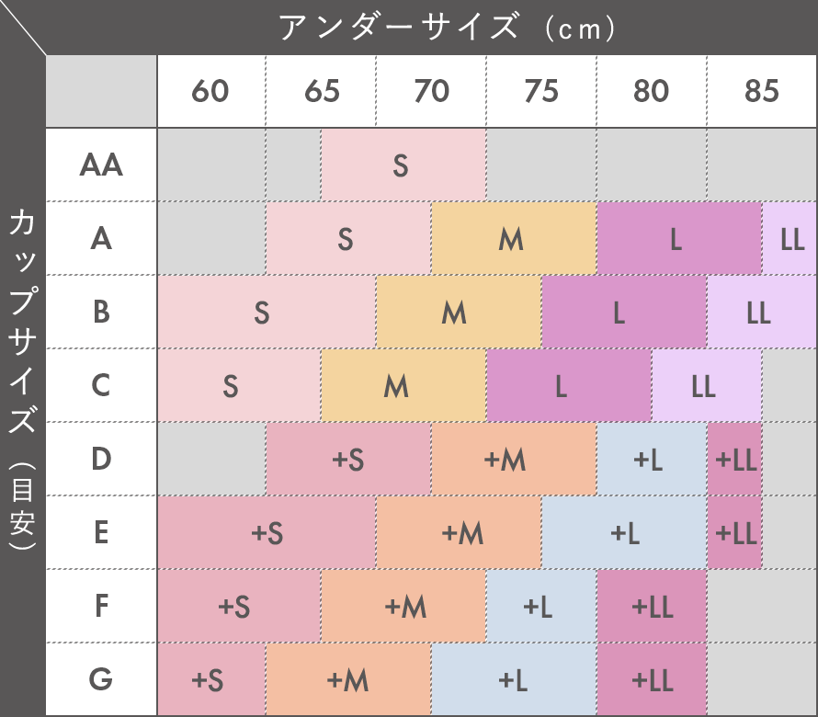Click the +L cell in the F row
818x717 pixels.
[541, 607]
